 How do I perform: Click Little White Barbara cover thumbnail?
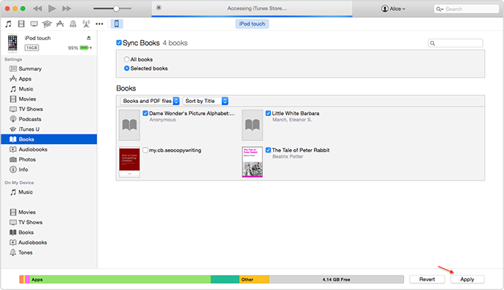pos(252,125)
